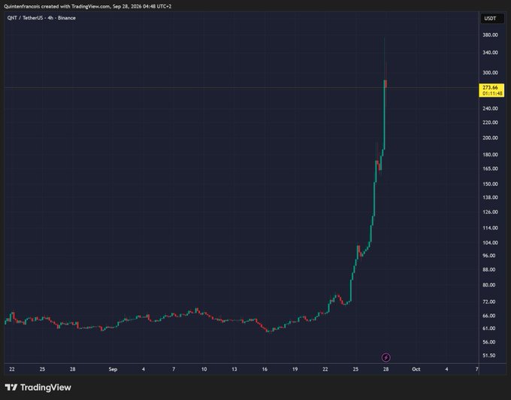This screenshot has height=400, width=511.
Task: Click the 300.00 price axis label
Action: 490,73
